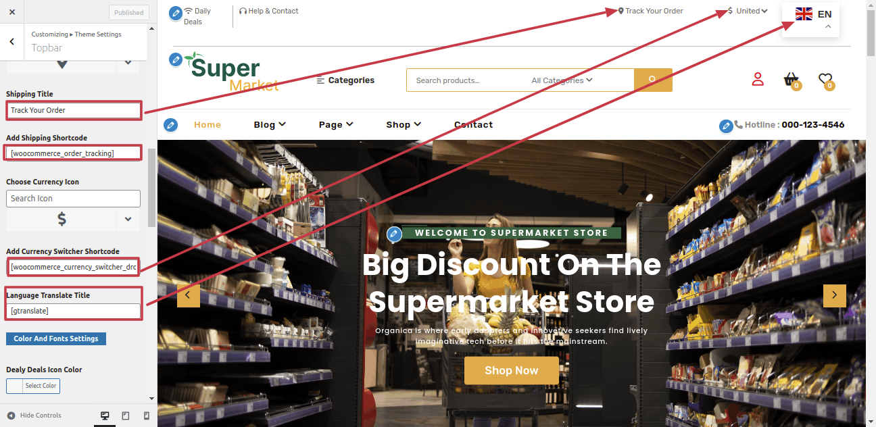Image resolution: width=876 pixels, height=427 pixels.
Task: Go to next slide arrow
Action: point(834,295)
